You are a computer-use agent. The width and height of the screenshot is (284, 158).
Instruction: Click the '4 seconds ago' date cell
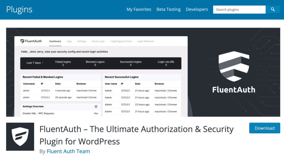pos(63,91)
